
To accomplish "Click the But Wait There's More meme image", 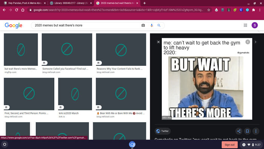I will click(207, 79).
